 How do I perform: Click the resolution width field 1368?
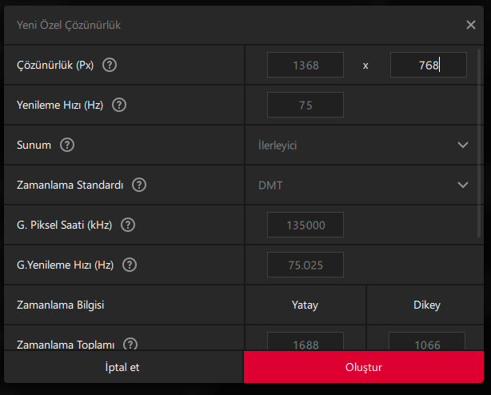click(x=305, y=65)
